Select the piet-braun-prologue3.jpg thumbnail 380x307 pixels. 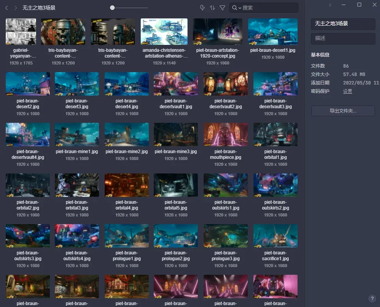(x=225, y=236)
